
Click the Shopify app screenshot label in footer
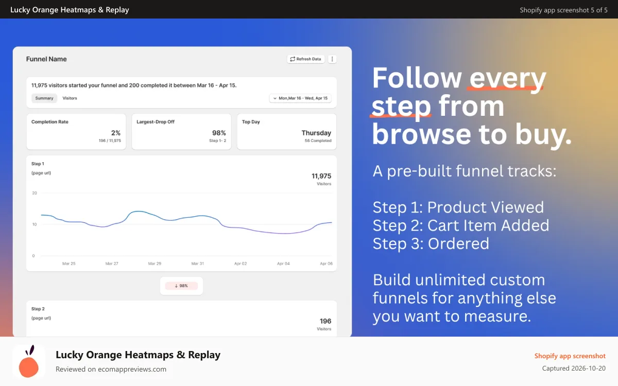[x=570, y=356]
